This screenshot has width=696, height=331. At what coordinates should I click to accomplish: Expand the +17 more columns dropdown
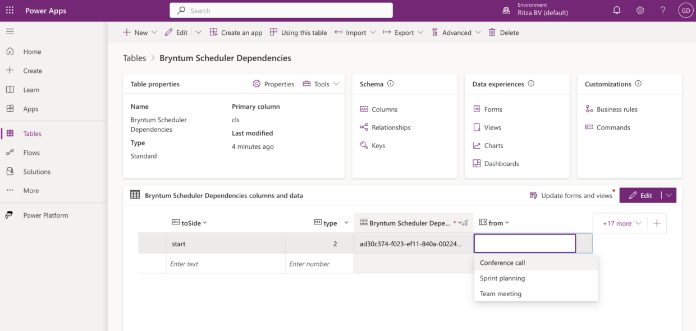pyautogui.click(x=619, y=223)
